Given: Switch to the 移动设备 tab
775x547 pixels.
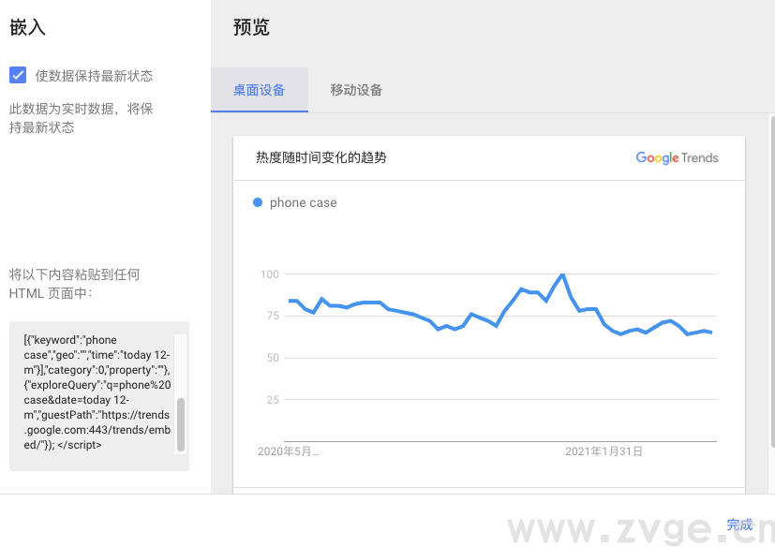Looking at the screenshot, I should [356, 90].
